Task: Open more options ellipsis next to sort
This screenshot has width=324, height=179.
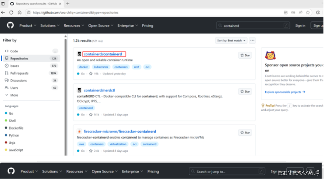Action: click(x=252, y=41)
